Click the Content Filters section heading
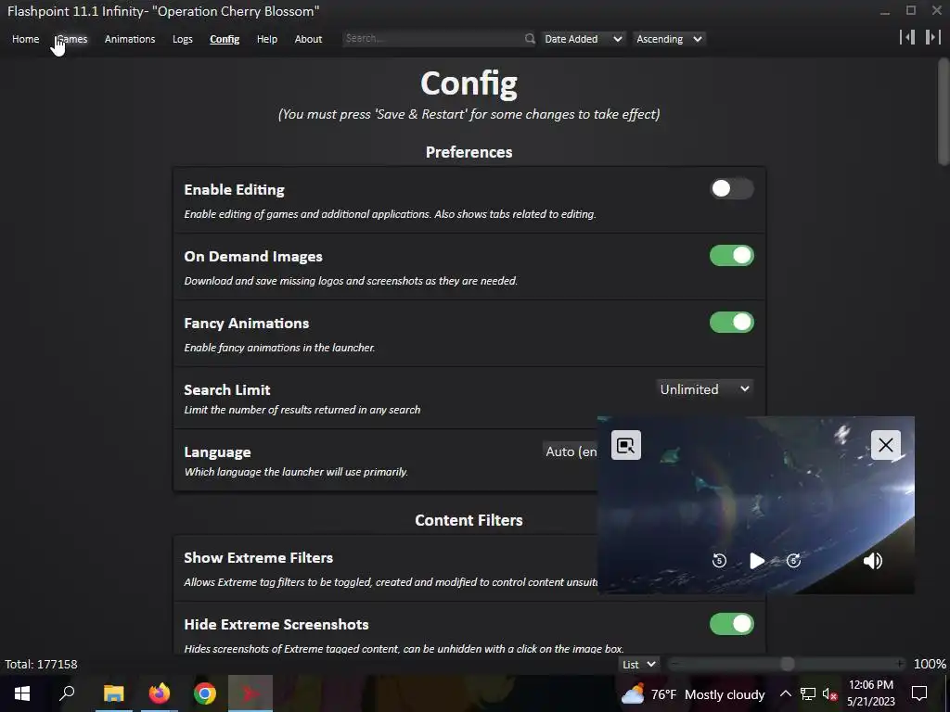Image resolution: width=950 pixels, height=712 pixels. click(469, 520)
